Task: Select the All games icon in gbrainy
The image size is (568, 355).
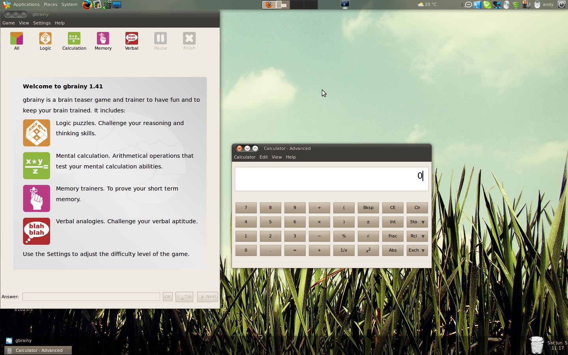Action: (x=17, y=41)
